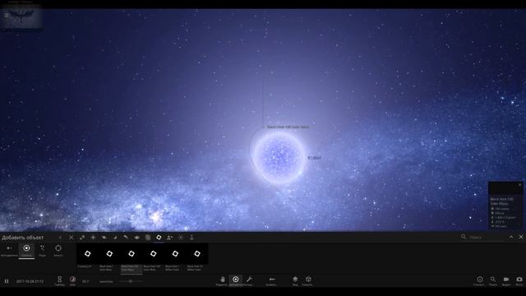The width and height of the screenshot is (526, 296).
Task: Close the black hole info card
Action: [x=520, y=184]
